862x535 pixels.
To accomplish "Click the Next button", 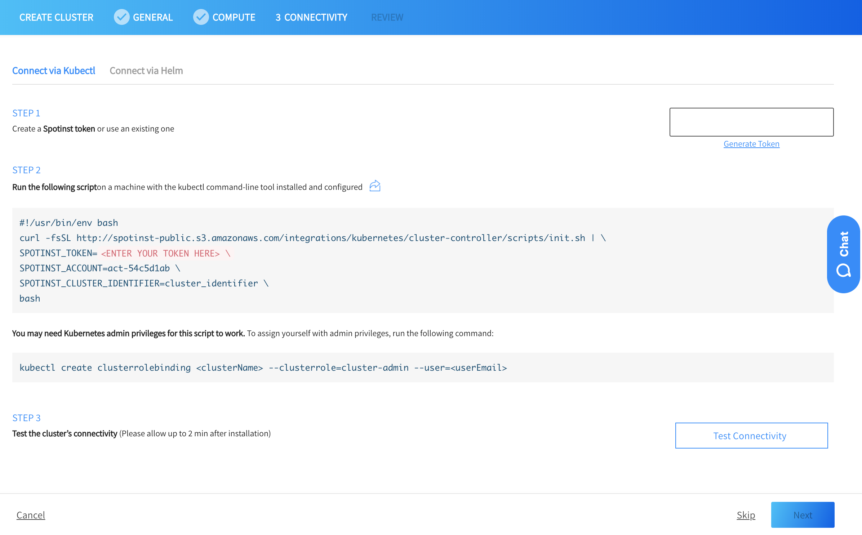I will point(803,515).
